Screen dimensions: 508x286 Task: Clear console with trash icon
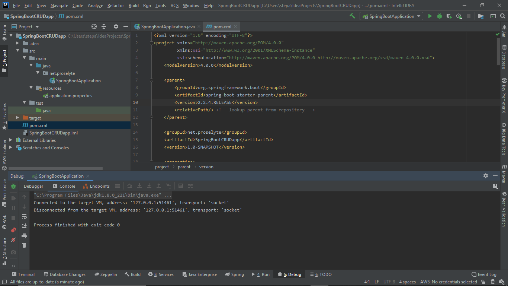[x=24, y=245]
